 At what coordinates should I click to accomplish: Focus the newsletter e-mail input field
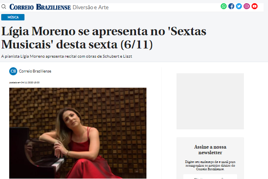point(210,177)
